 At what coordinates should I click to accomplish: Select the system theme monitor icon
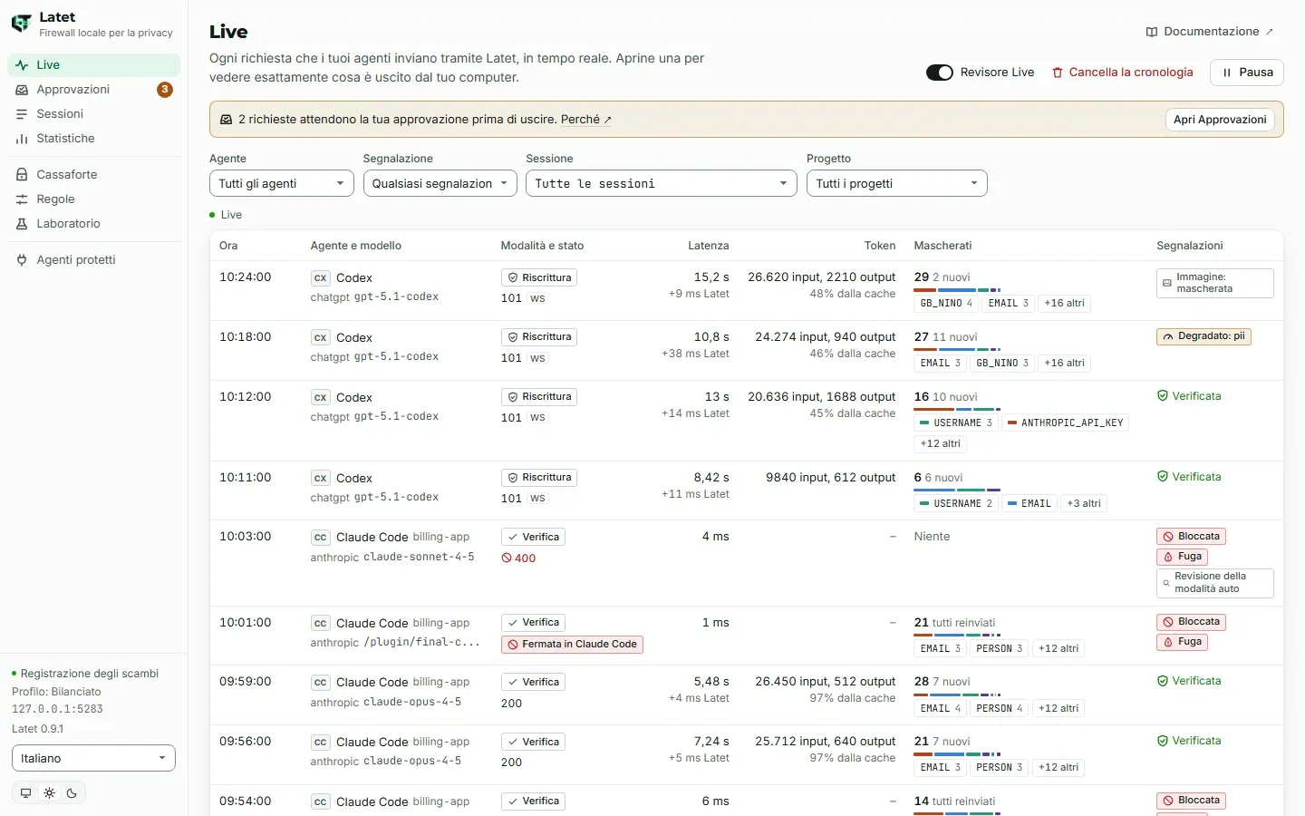[x=25, y=793]
